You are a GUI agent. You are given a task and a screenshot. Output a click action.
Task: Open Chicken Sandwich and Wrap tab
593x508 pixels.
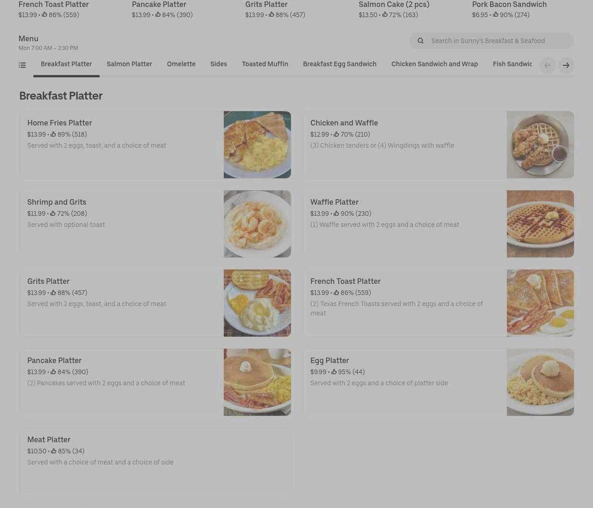435,64
